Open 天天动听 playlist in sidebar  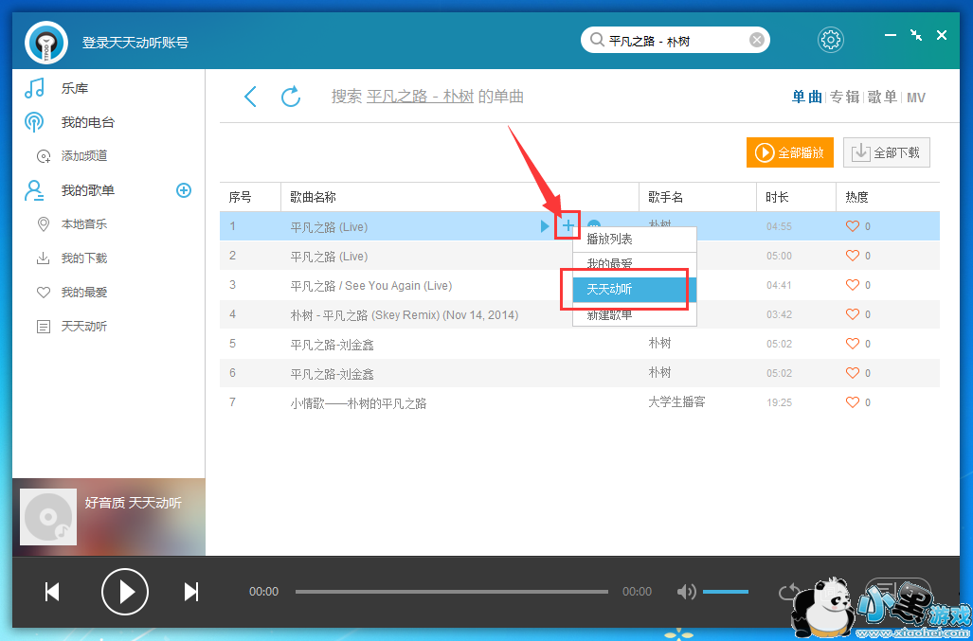(x=84, y=327)
